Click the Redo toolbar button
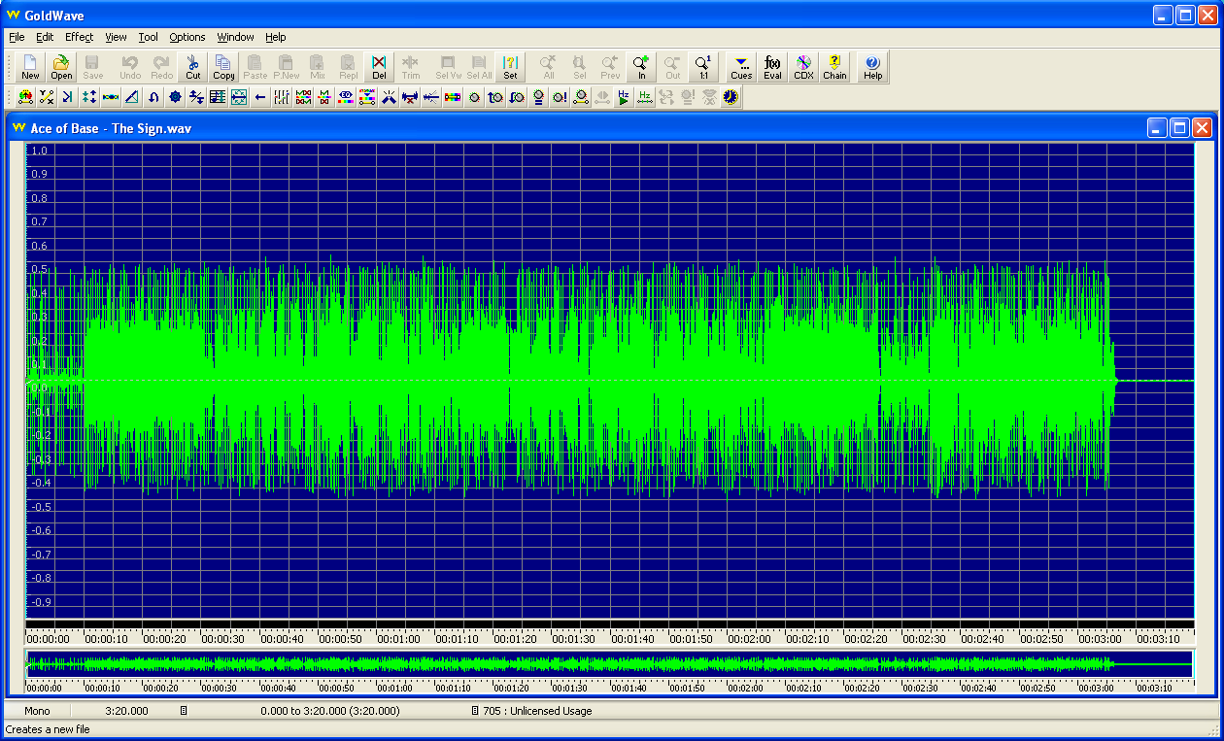 coord(161,67)
